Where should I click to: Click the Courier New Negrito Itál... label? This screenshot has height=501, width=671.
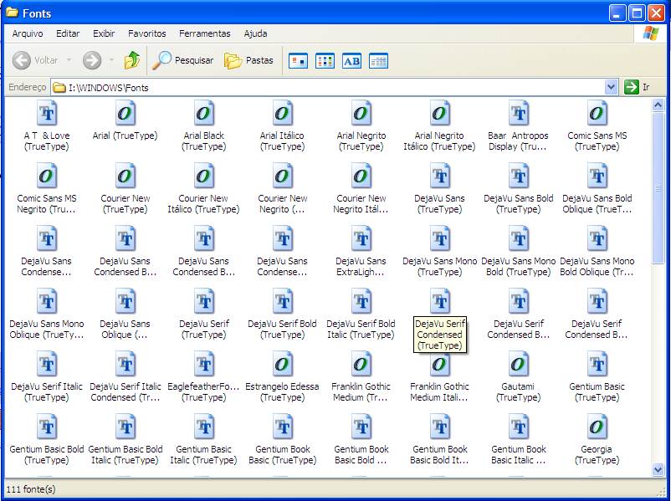(361, 203)
